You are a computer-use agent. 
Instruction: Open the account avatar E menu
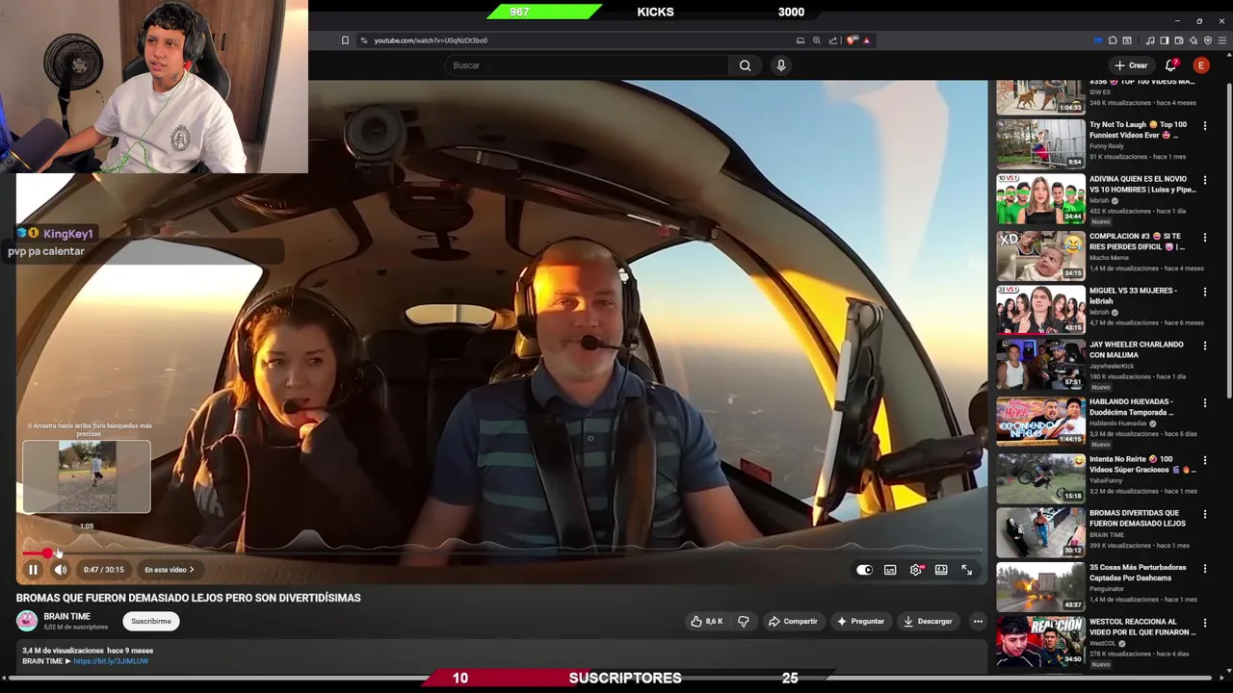[x=1201, y=65]
